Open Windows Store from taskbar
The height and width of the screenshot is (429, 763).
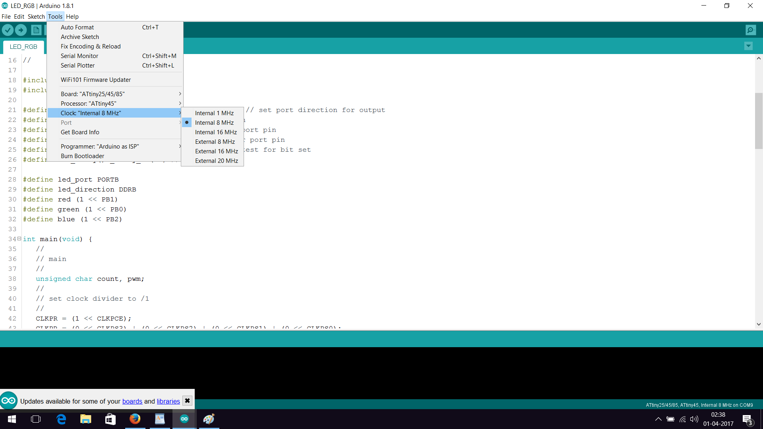(110, 419)
